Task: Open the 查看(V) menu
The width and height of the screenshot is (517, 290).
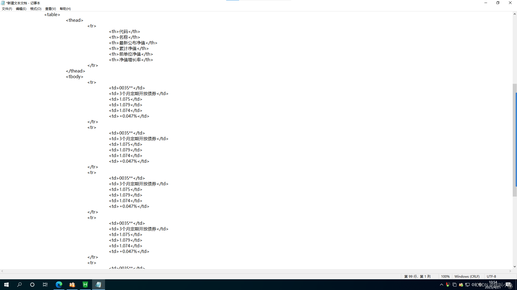Action: pos(50,9)
